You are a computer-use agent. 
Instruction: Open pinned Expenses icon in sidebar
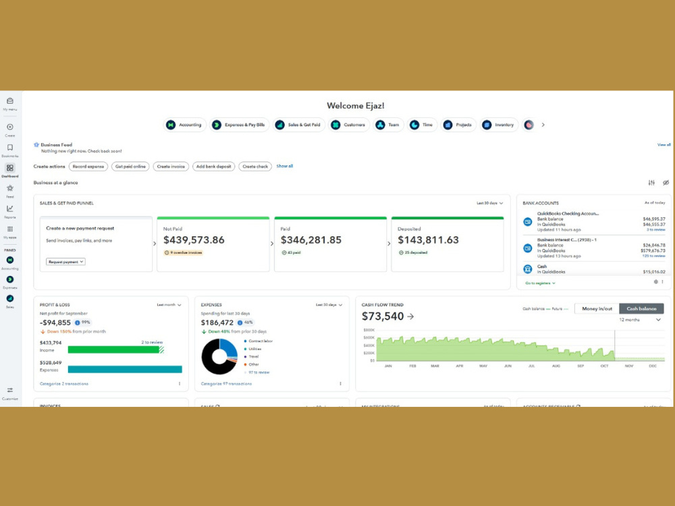click(x=10, y=279)
